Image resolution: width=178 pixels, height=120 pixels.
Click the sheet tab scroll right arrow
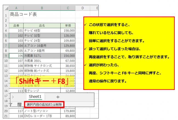[x=13, y=97]
